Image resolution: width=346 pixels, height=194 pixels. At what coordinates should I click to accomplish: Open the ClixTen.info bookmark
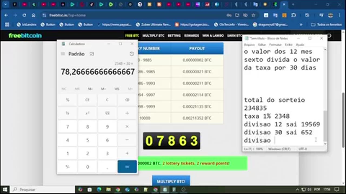point(231,25)
